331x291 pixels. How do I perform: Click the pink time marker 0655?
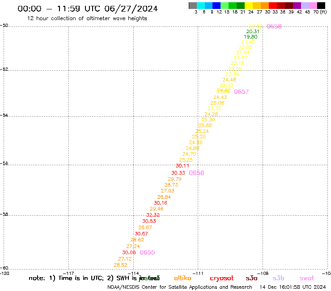[147, 252]
